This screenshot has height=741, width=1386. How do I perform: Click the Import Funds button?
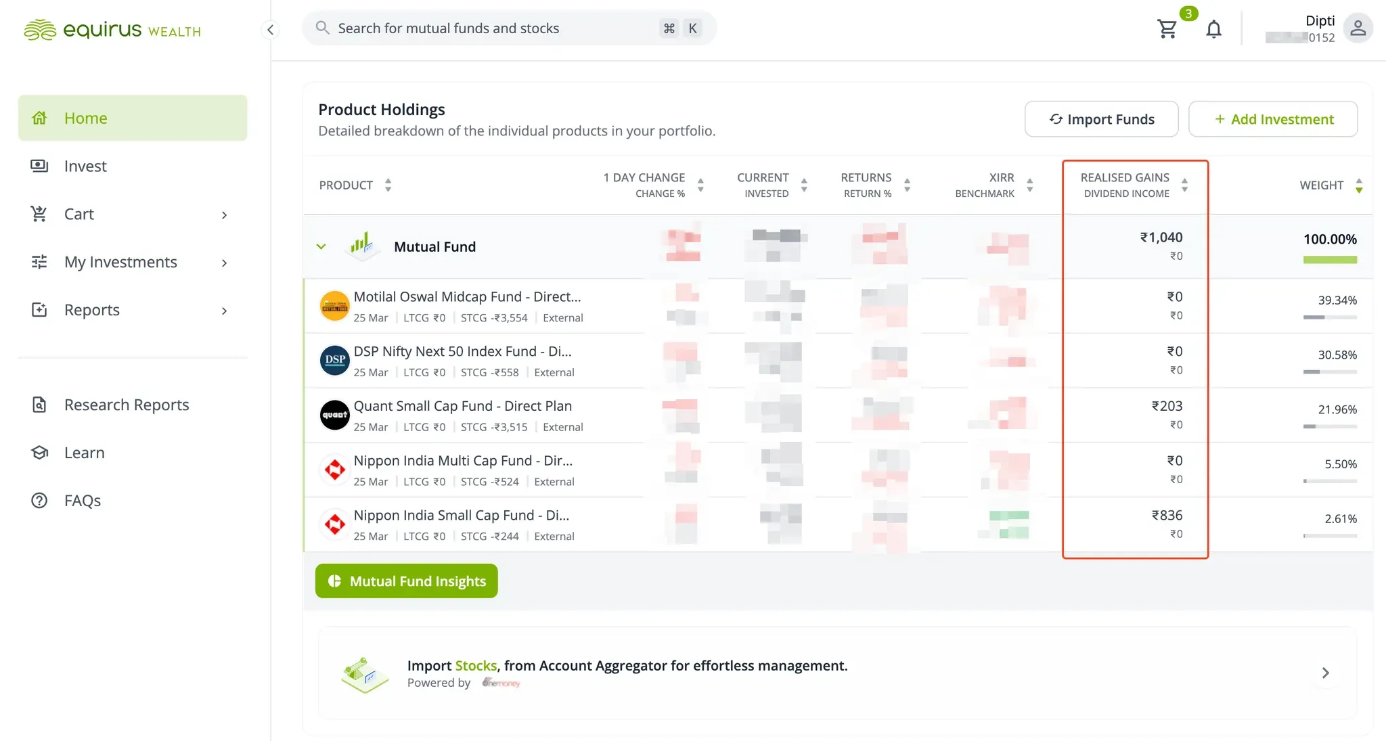(1101, 119)
